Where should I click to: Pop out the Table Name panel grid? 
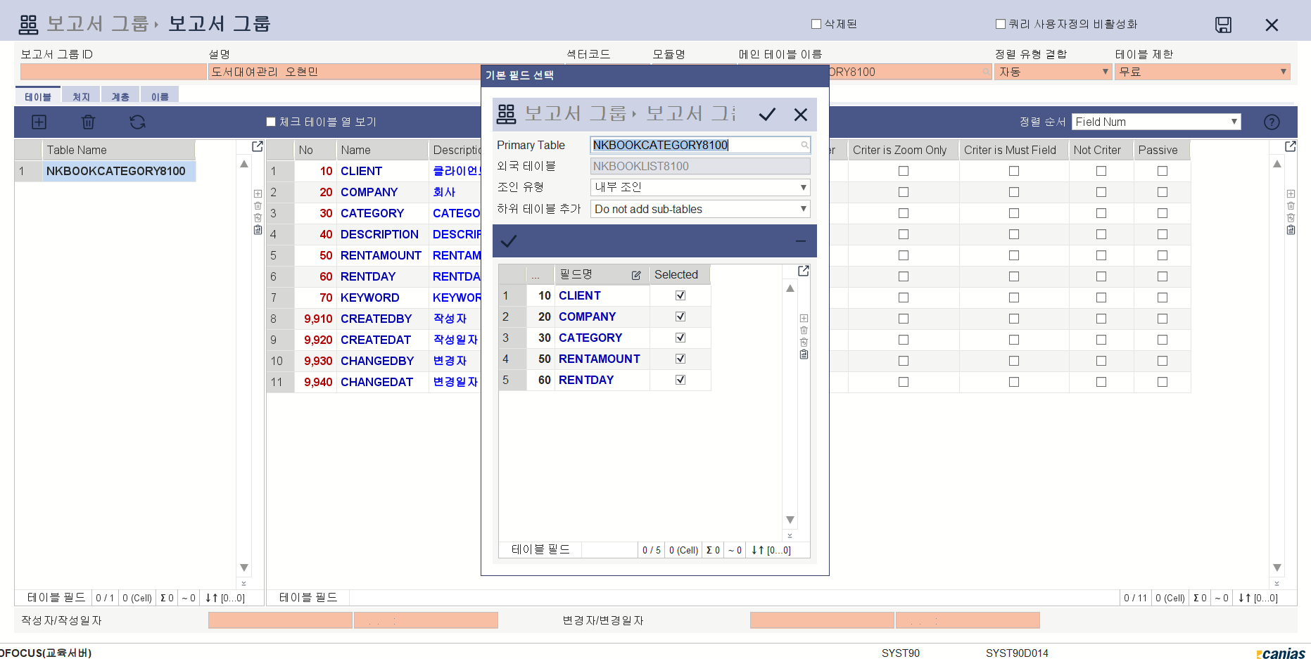coord(258,146)
